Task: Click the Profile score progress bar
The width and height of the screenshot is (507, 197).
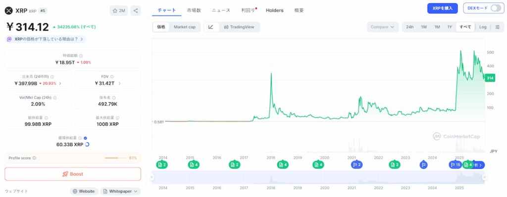Action: [116, 158]
